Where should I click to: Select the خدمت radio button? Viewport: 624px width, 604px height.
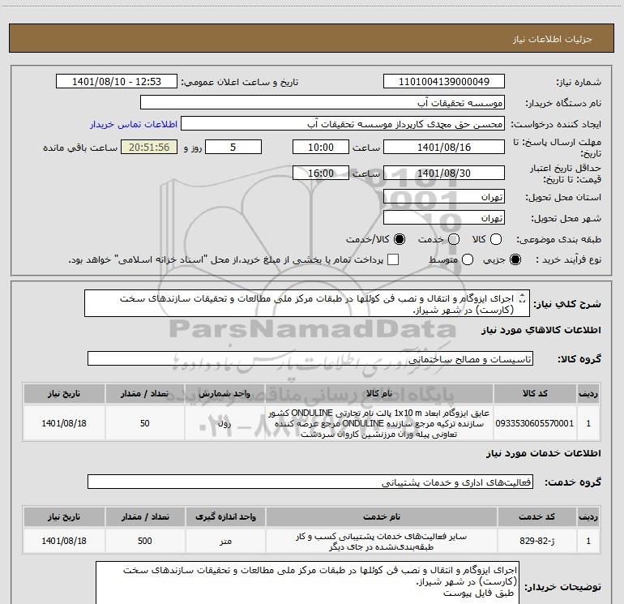click(454, 239)
